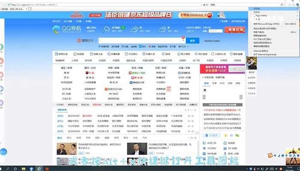Open the 阿里巴巴1688 site link
This screenshot has width=300, height=171.
(x=113, y=89)
